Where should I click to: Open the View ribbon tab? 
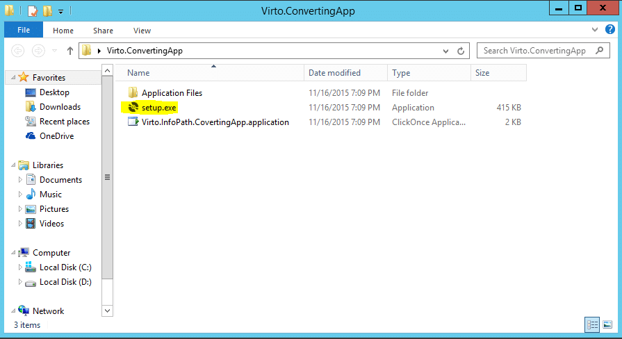(142, 31)
